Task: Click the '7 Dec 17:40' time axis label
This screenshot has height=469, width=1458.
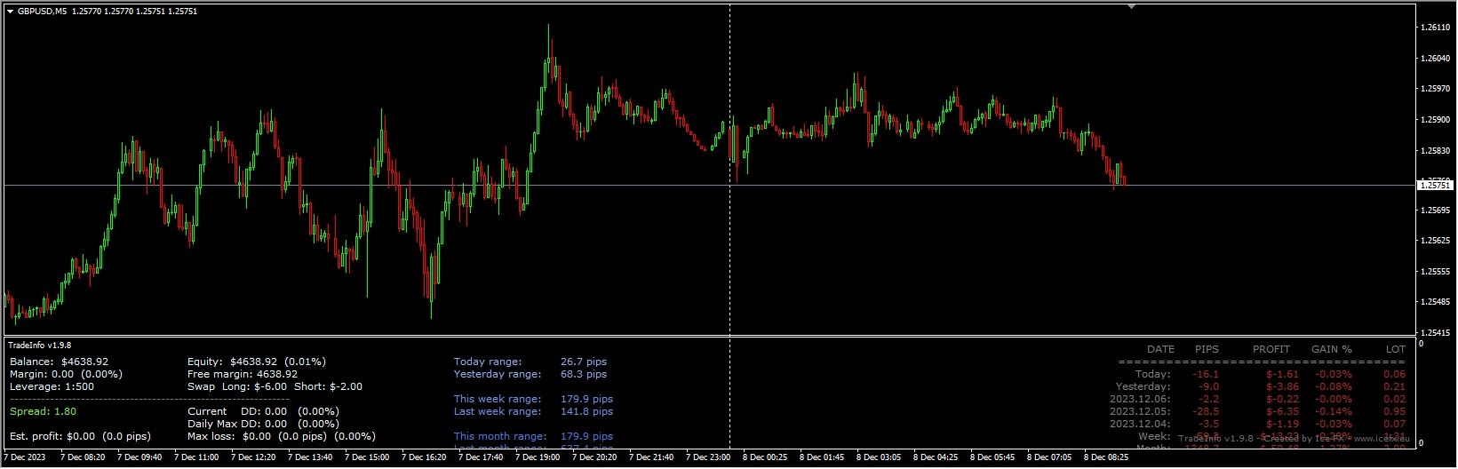Action: click(x=482, y=458)
